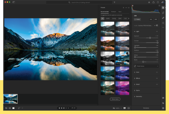The image size is (169, 114).
Task: Open the sort options dropdown arrow
Action: (22, 108)
